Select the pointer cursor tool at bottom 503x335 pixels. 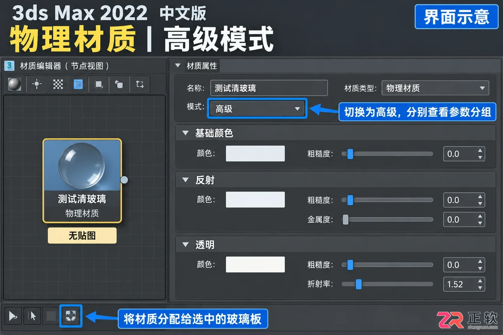[32, 316]
